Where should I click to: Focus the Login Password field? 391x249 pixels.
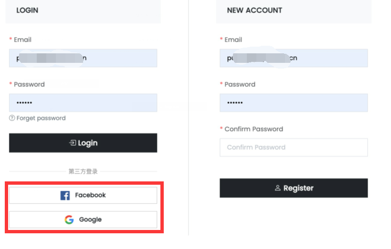(x=83, y=103)
